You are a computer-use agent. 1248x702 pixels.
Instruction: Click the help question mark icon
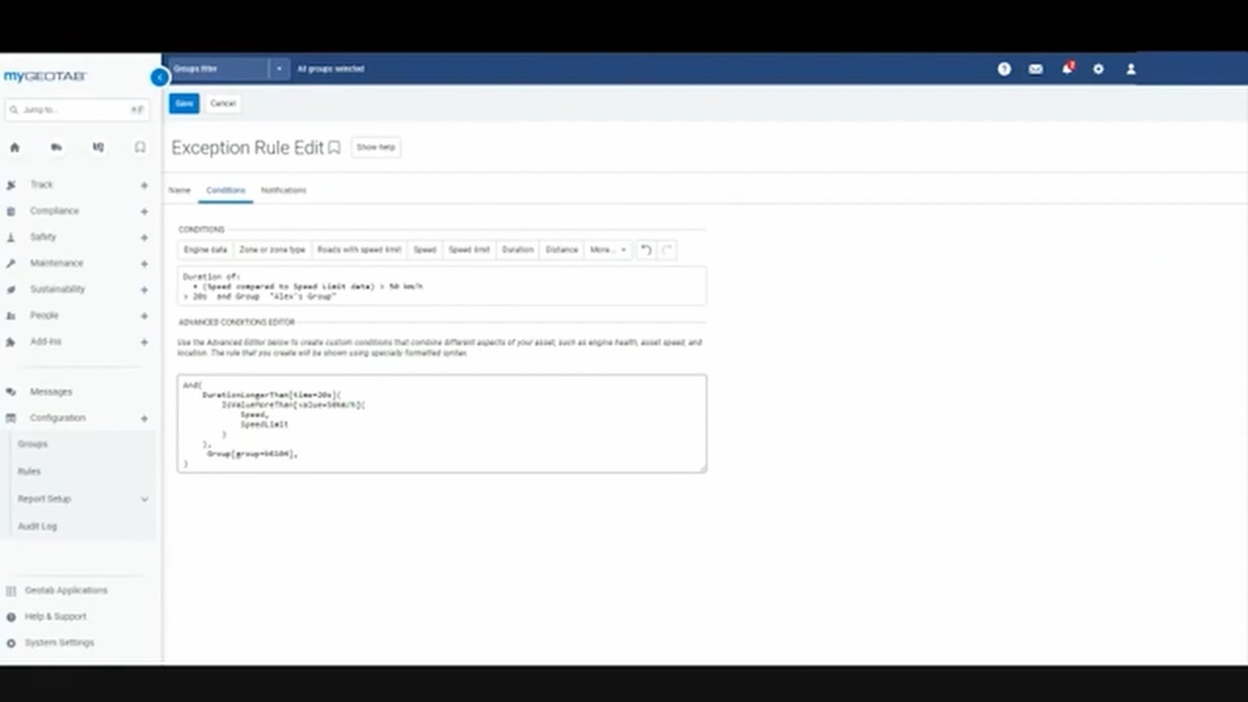click(1004, 69)
